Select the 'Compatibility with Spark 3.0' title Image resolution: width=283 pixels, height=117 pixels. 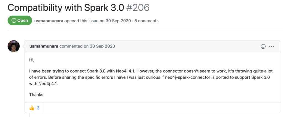(66, 7)
